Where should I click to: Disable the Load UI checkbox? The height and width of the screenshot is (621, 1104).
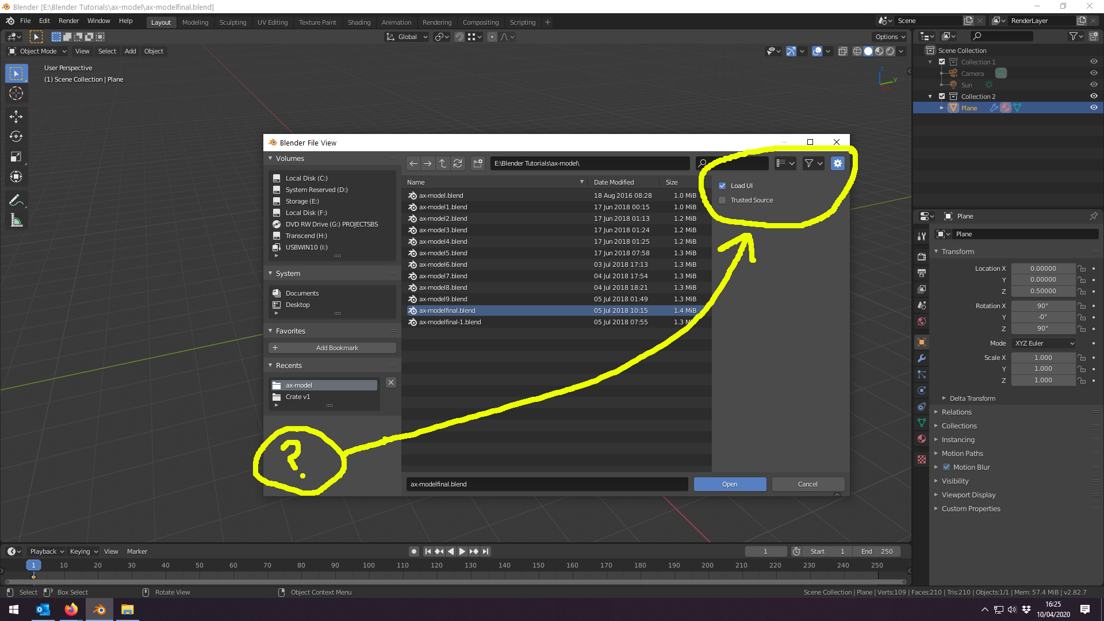point(722,185)
